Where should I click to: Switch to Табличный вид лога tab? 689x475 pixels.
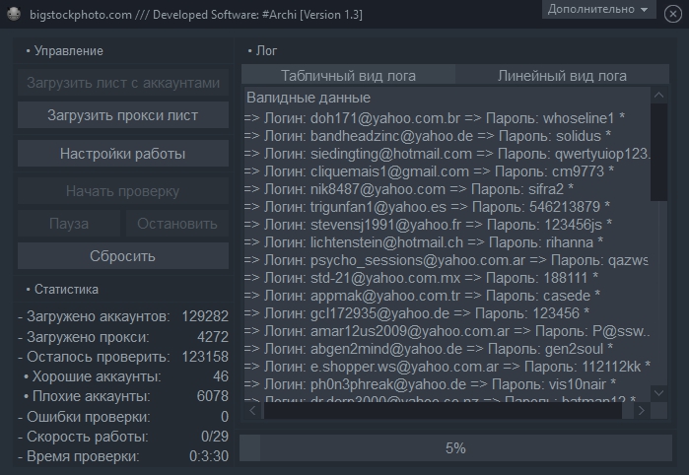point(348,76)
